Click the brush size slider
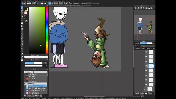 pos(34,63)
